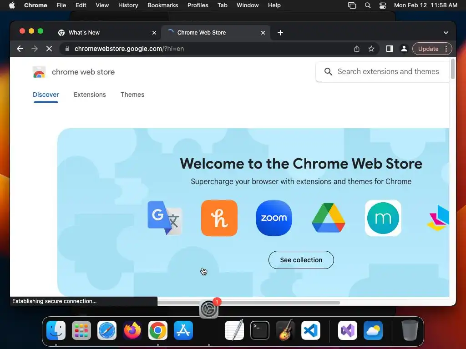The width and height of the screenshot is (466, 349).
Task: Click the address bar URL
Action: point(129,49)
